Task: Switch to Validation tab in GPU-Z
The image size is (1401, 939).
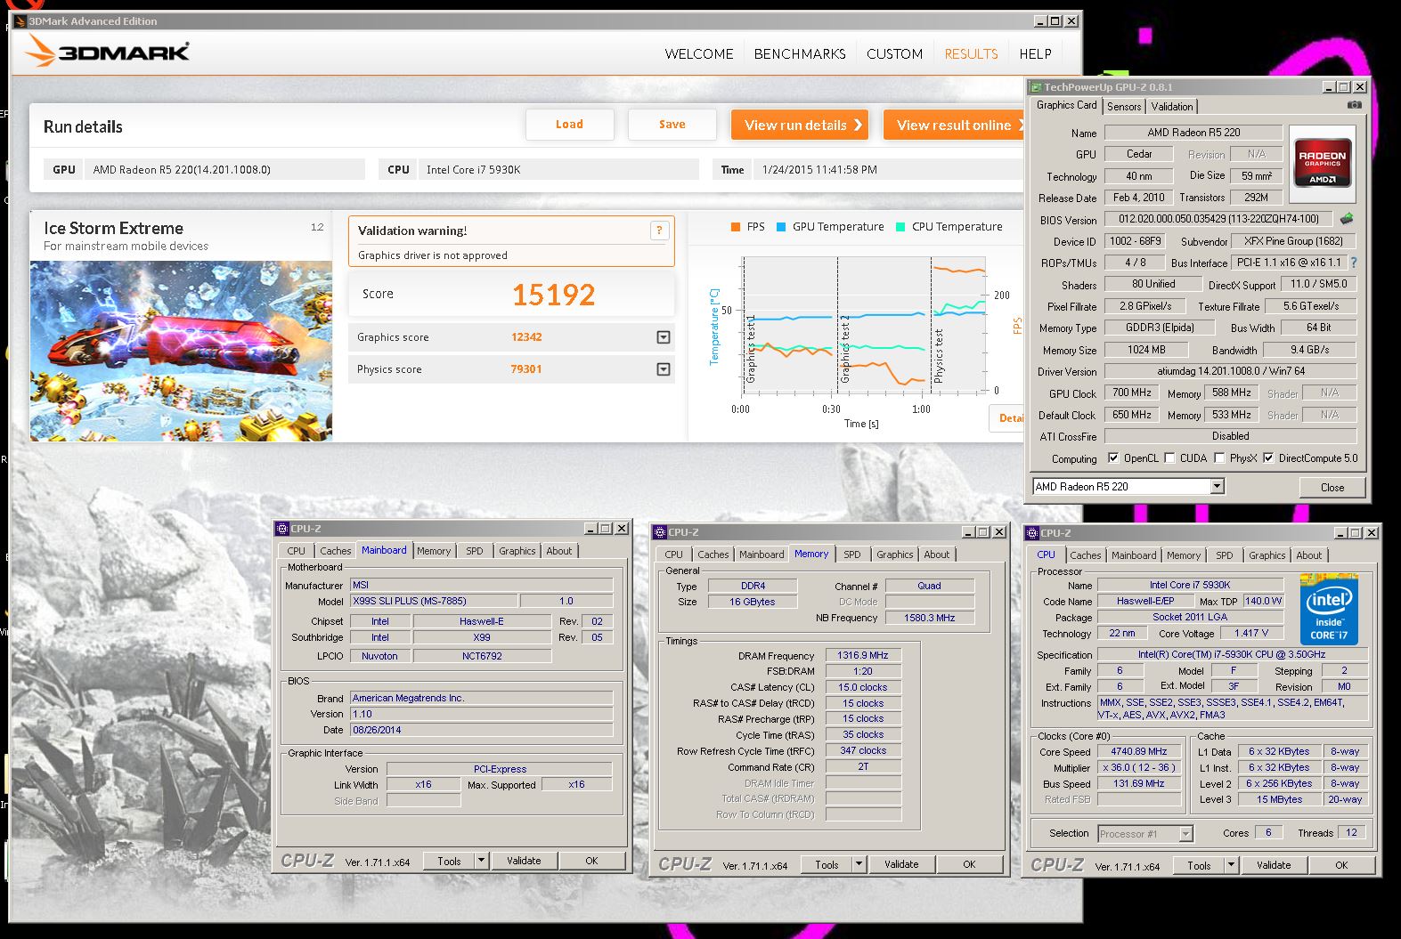Action: click(1172, 106)
